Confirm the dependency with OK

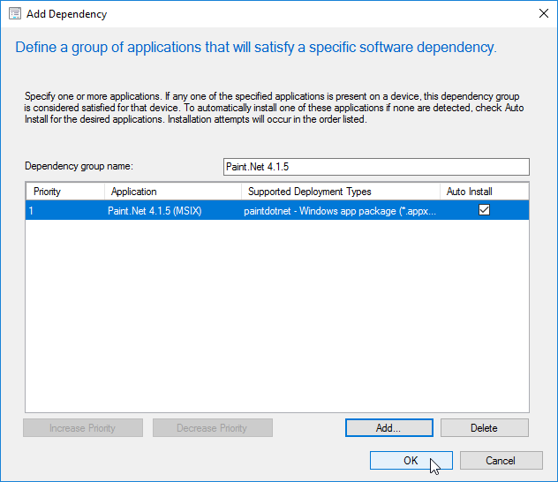point(411,460)
